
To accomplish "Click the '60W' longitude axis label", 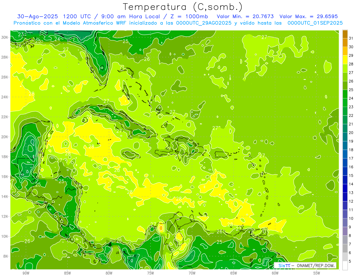I will point(275,273).
